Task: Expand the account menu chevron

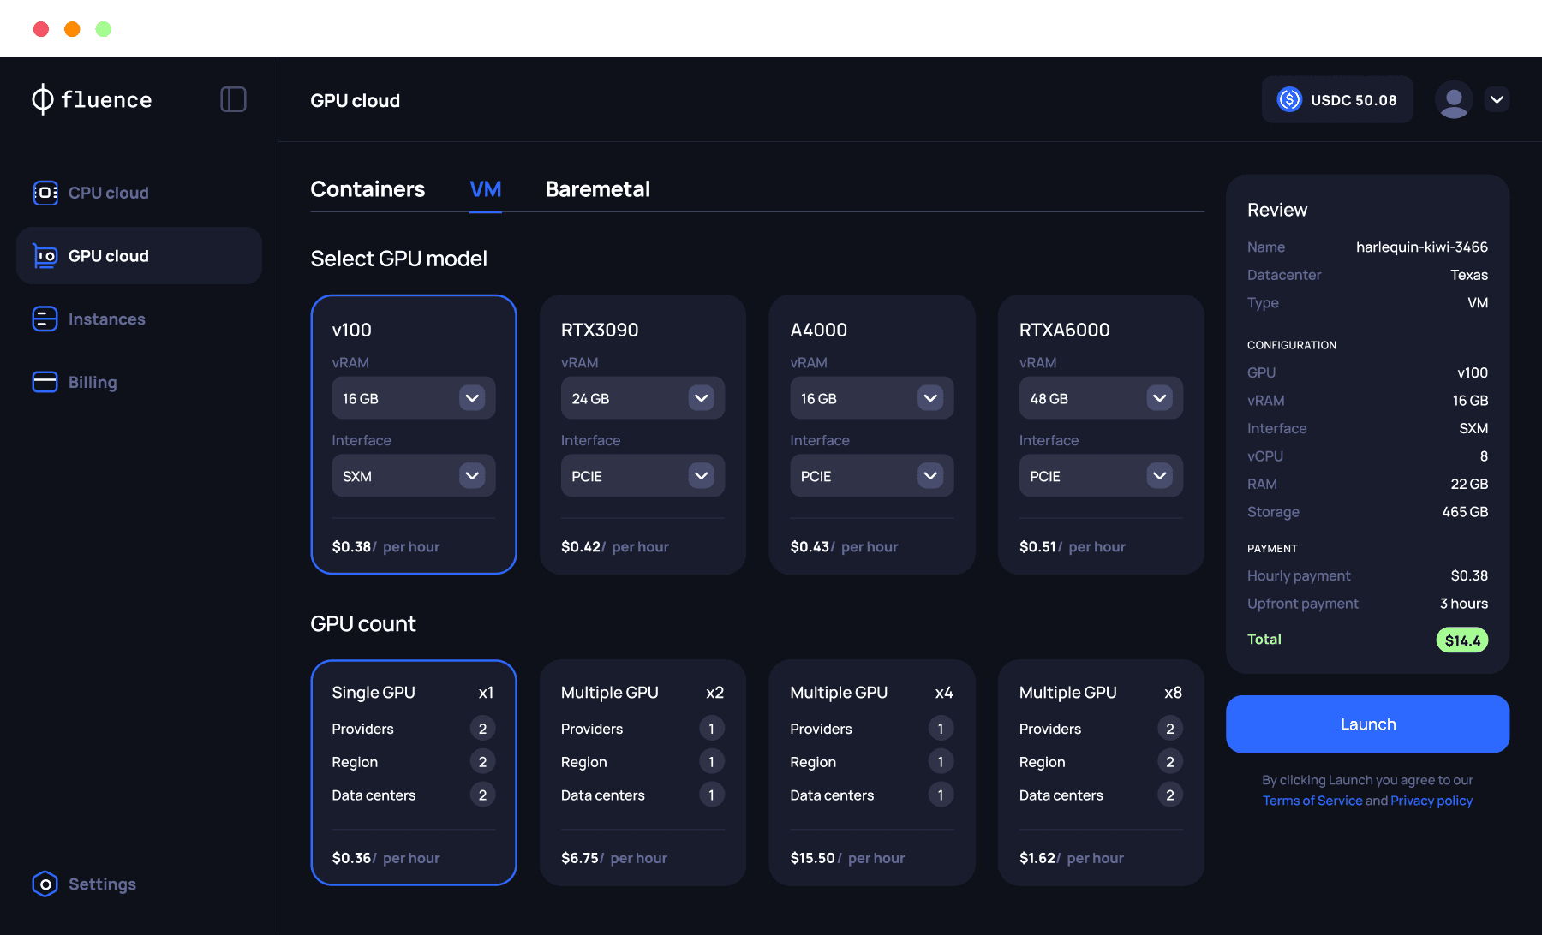Action: pos(1497,100)
